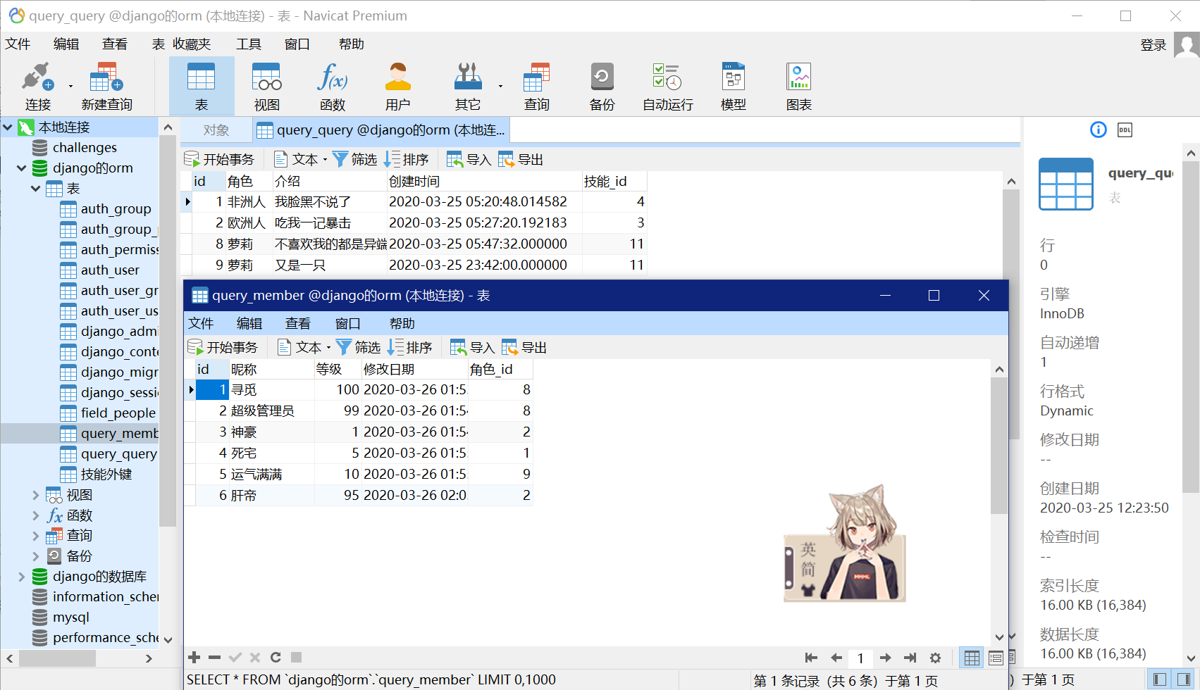Select the 视图 (Views) toolbar icon
The width and height of the screenshot is (1200, 690).
tap(266, 84)
